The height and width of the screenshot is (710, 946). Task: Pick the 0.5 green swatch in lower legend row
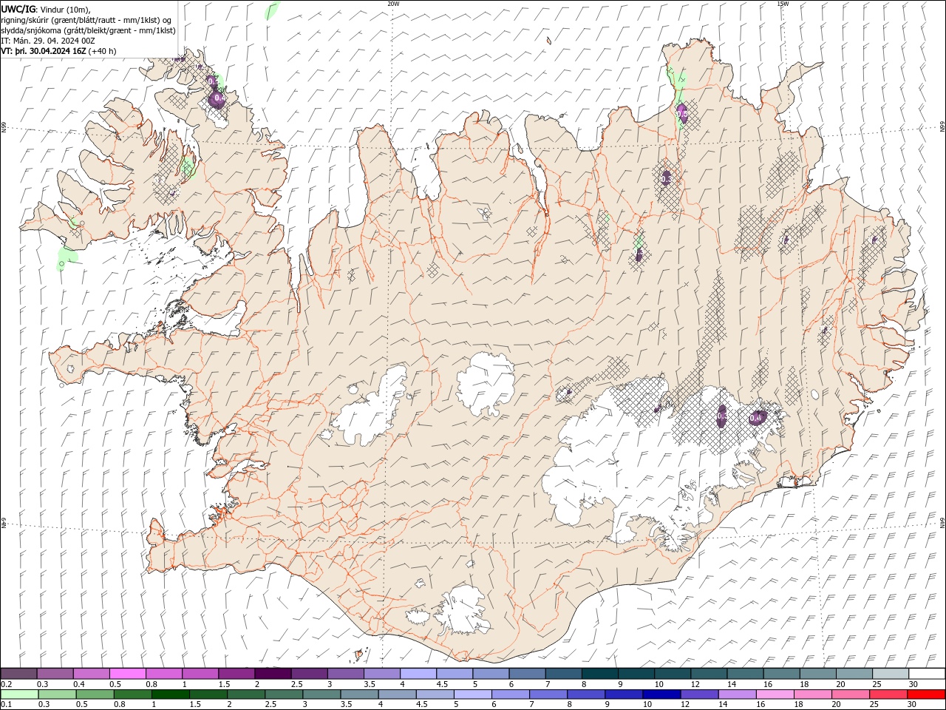pos(95,694)
